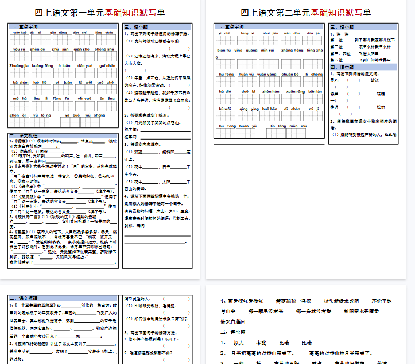Click the answer word '夸张' in answer row 1
The height and width of the screenshot is (364, 415).
[261, 343]
